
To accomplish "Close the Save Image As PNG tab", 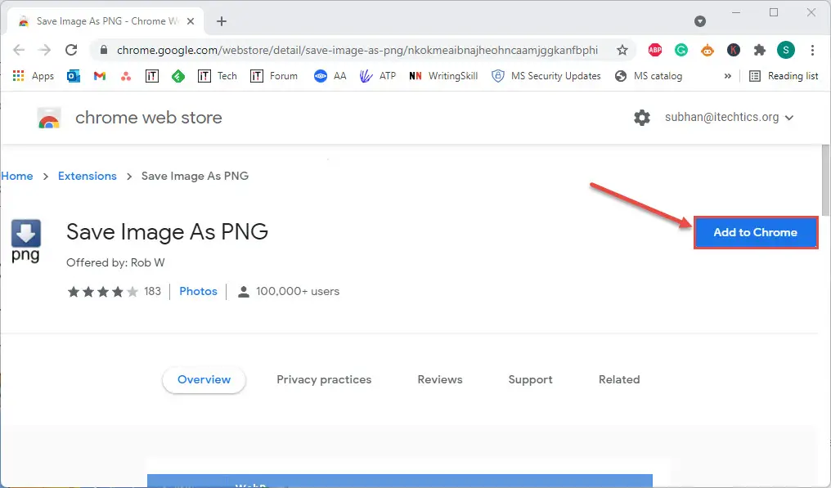I will 191,21.
